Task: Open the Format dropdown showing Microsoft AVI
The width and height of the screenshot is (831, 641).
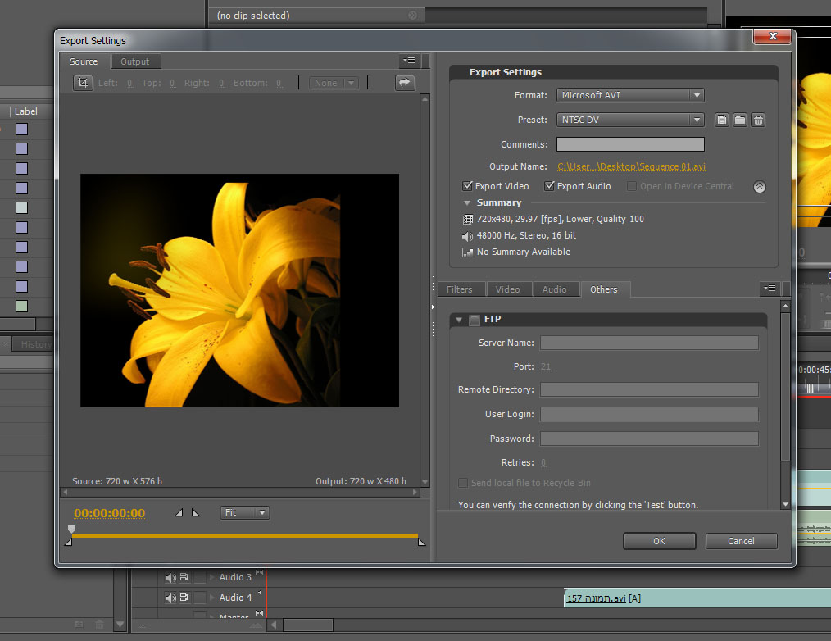Action: [x=629, y=95]
